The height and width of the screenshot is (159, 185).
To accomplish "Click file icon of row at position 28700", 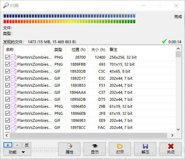I will pyautogui.click(x=13, y=57).
